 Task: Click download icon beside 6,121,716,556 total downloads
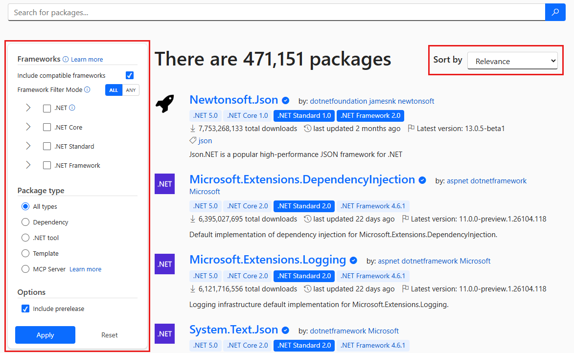192,288
